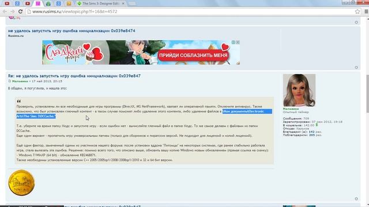
Task: Click the highlighted Electronic Arts DCCache path text
Action: coord(247,111)
